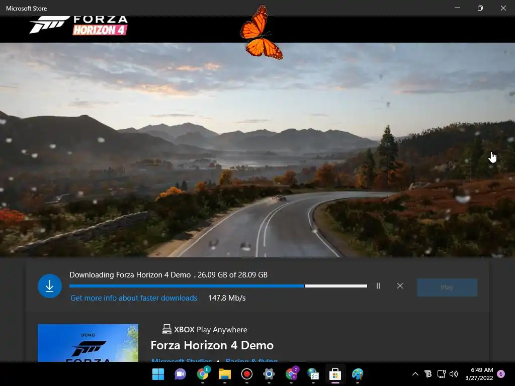Open the red record app on taskbar
This screenshot has height=386, width=515.
pyautogui.click(x=246, y=374)
